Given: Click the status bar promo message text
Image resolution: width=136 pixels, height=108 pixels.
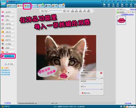Looking at the screenshot, I should click(69, 107).
